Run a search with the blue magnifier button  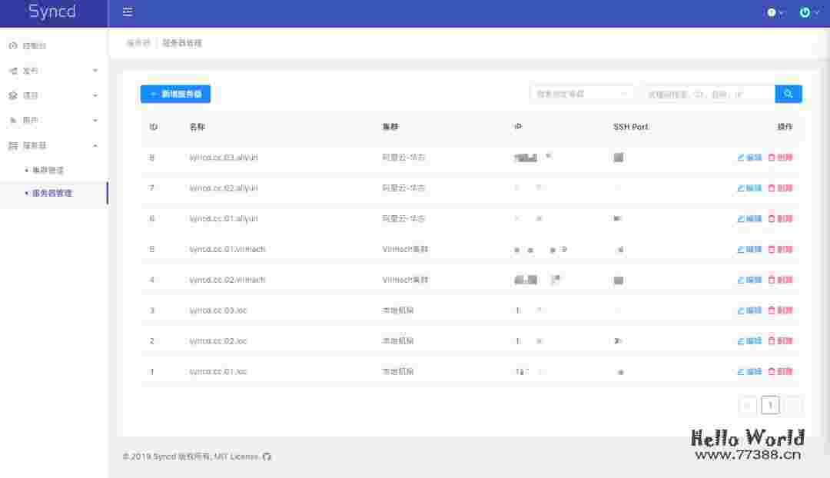pyautogui.click(x=788, y=93)
